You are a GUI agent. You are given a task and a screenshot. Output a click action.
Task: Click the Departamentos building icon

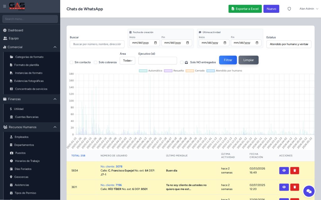point(11,145)
